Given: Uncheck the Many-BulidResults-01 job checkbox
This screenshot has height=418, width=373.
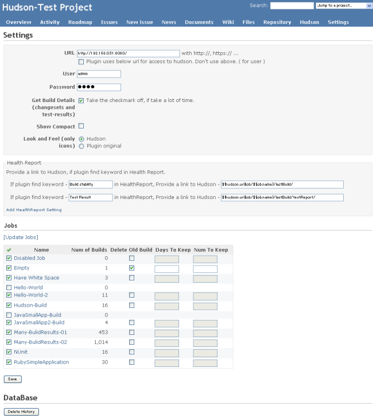Looking at the screenshot, I should 9,333.
